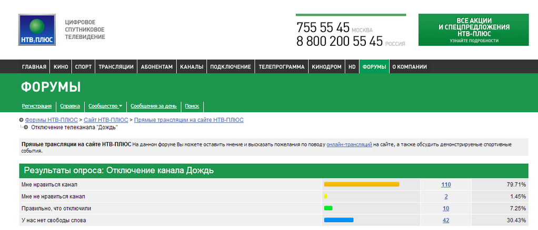Select ТРАНСЛЯЦИИ in the navigation bar
Image resolution: width=538 pixels, height=230 pixels.
pos(116,67)
